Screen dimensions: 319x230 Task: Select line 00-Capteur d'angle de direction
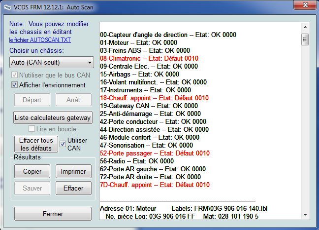pos(168,35)
